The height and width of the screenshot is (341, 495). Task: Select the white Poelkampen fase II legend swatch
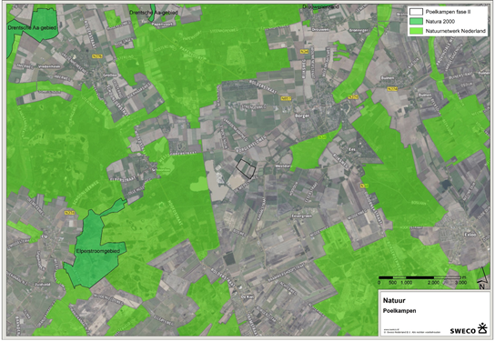click(x=416, y=12)
